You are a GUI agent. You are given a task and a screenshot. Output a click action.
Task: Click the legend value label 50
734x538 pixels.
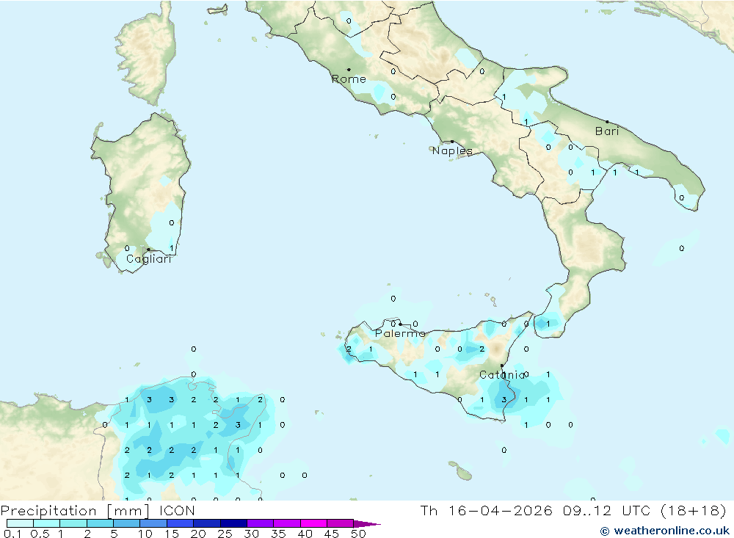[x=359, y=534]
